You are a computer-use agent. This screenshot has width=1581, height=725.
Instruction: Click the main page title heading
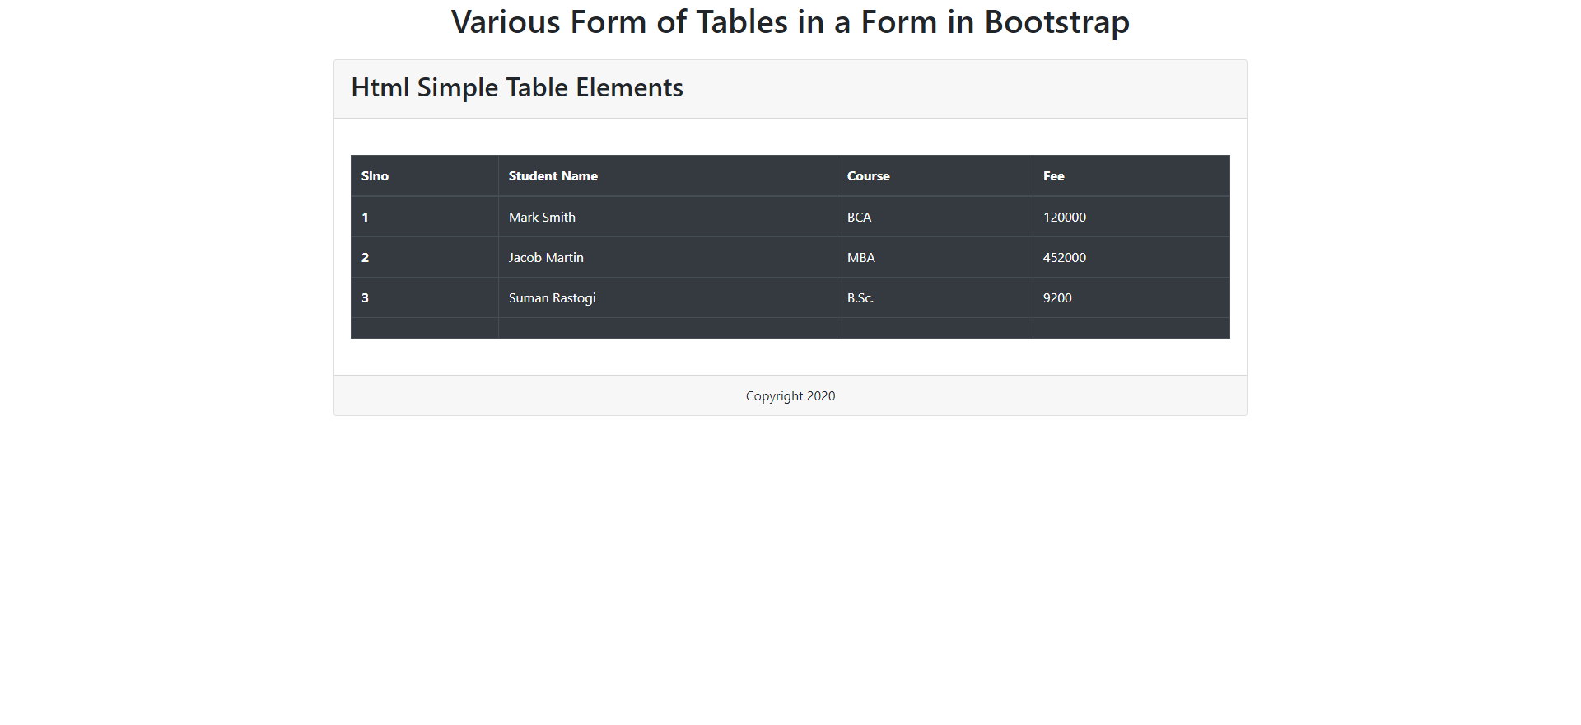point(790,21)
